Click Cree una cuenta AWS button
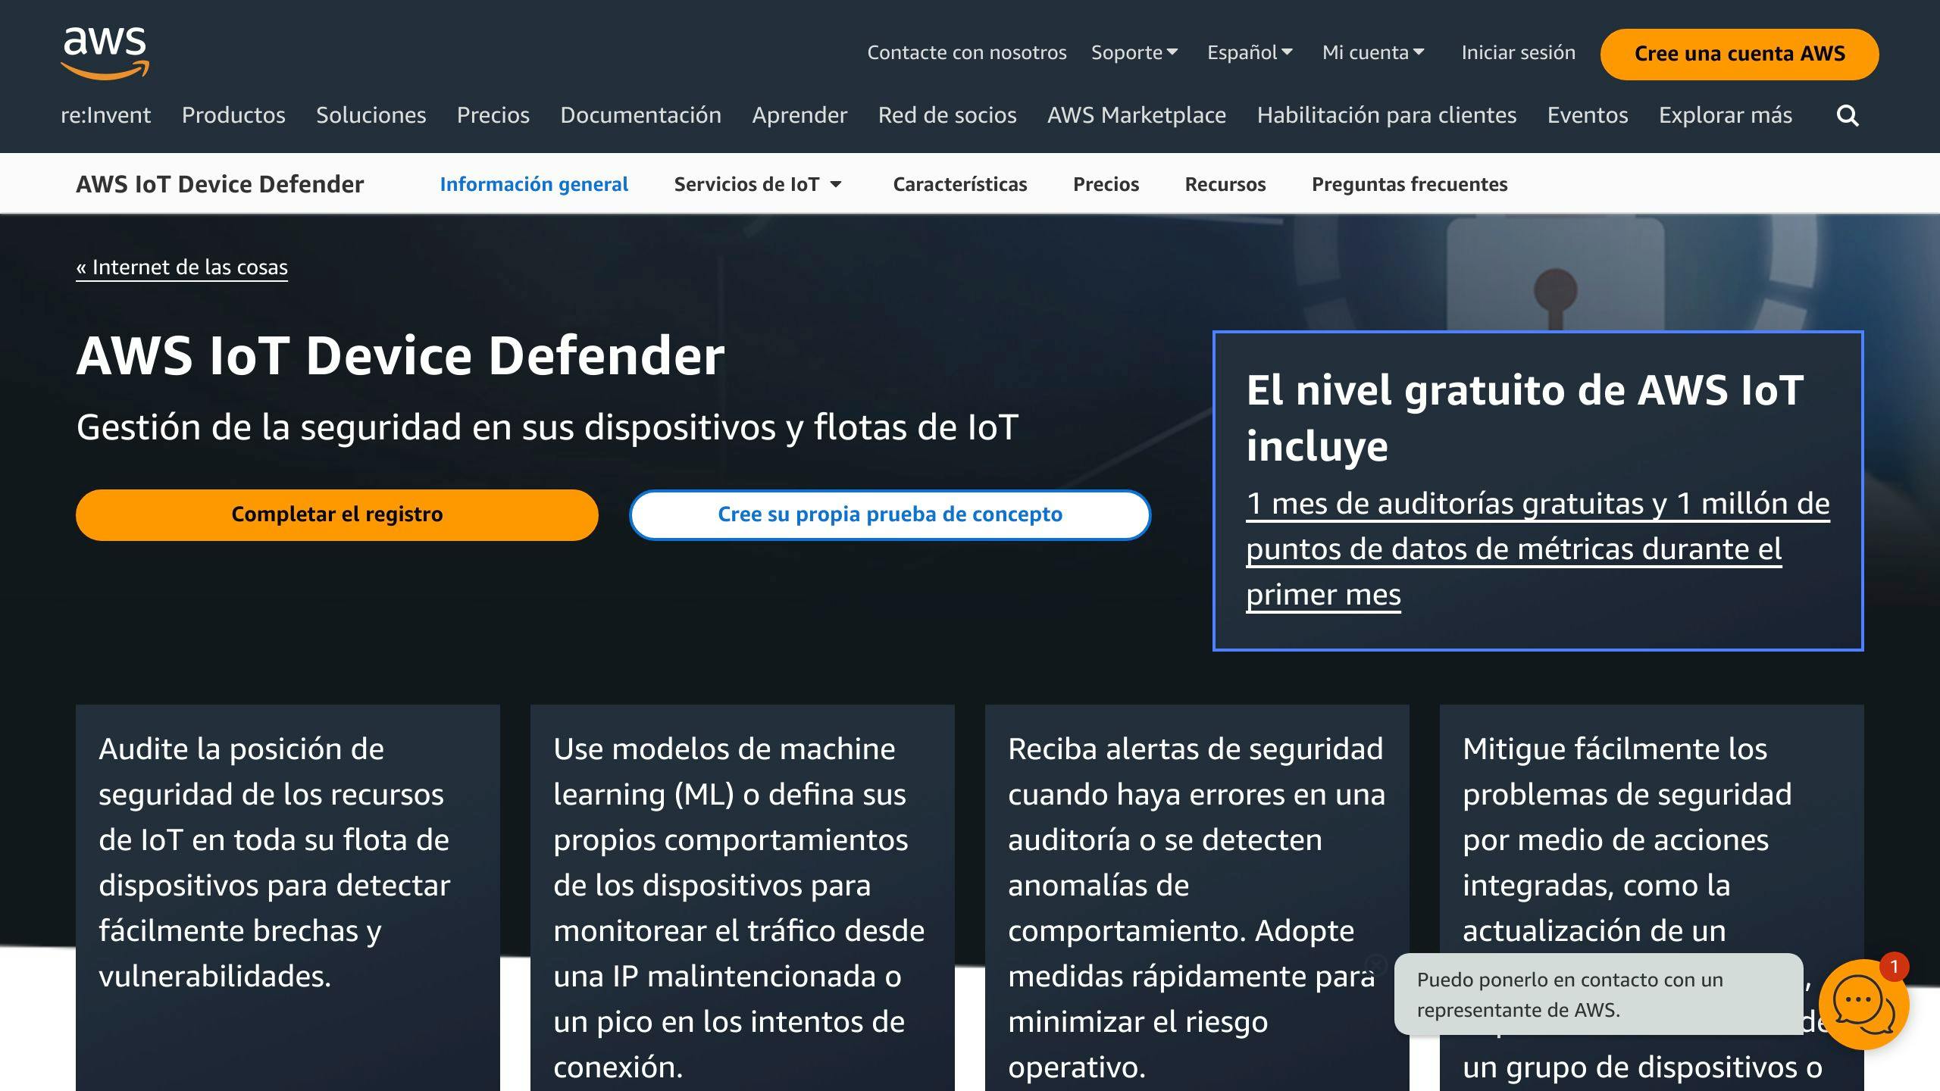The height and width of the screenshot is (1091, 1940). click(x=1739, y=54)
